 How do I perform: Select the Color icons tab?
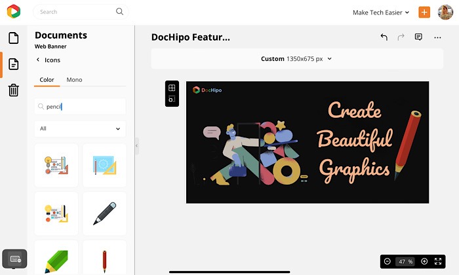[x=47, y=80]
